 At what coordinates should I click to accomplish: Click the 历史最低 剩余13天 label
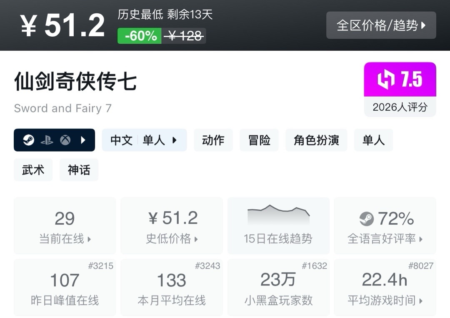165,14
